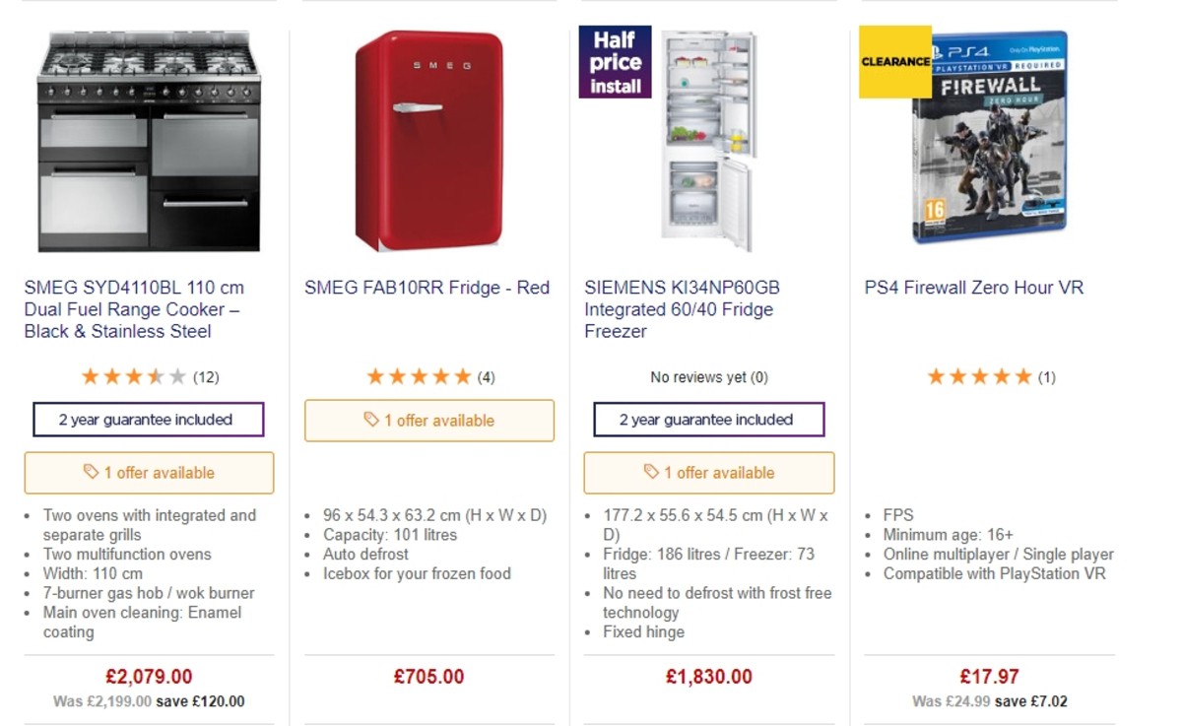Open the PS4 Firewall Zero Hour VR link

(972, 288)
